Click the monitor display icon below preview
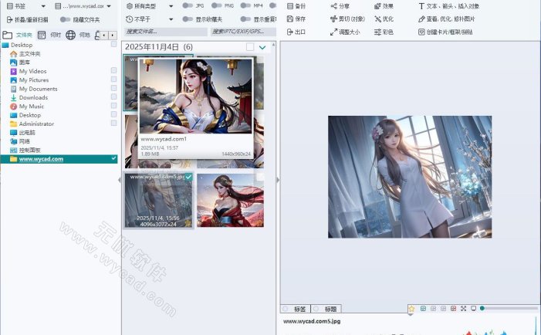This screenshot has width=541, height=335. 473,309
